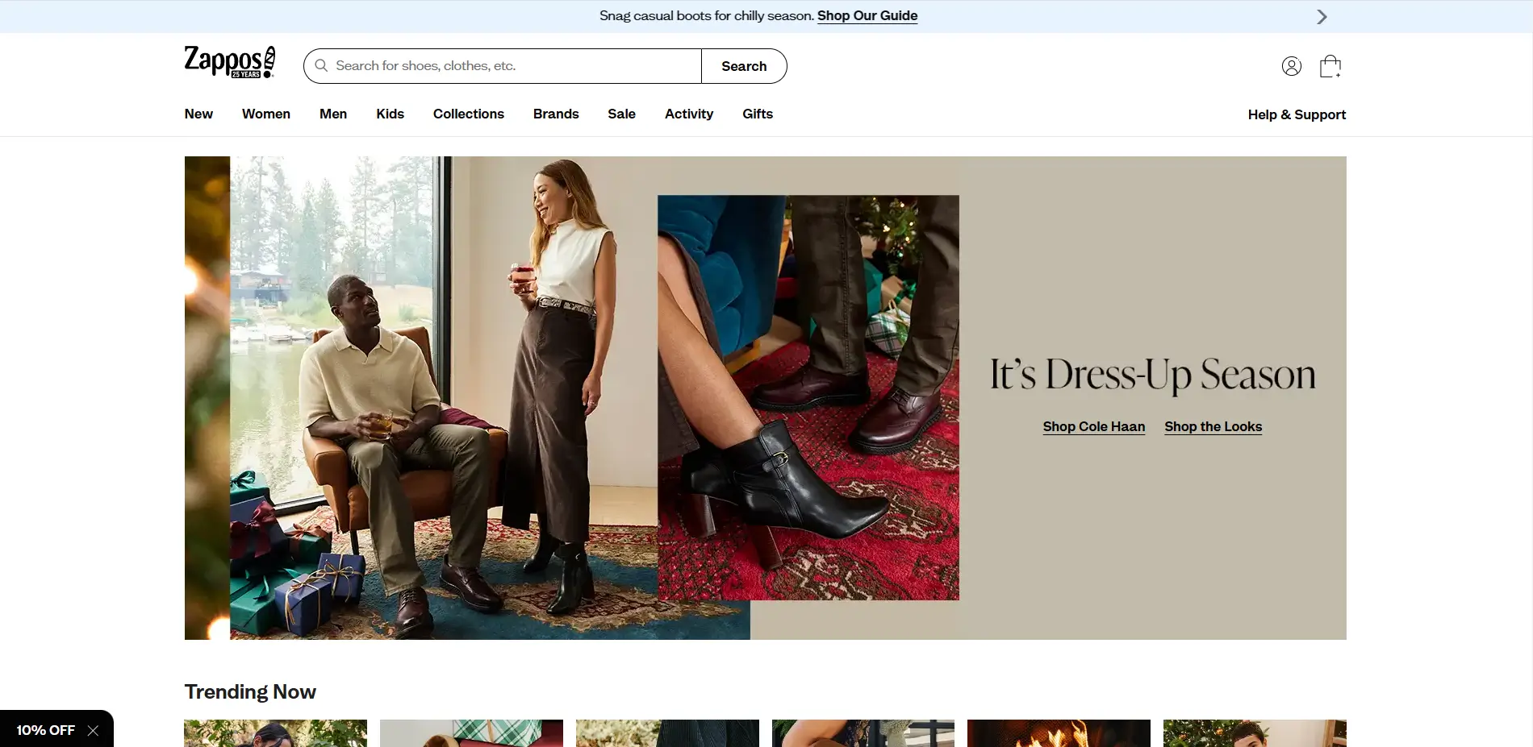This screenshot has height=747, width=1533.
Task: Follow the Shop the Looks link
Action: tap(1213, 426)
